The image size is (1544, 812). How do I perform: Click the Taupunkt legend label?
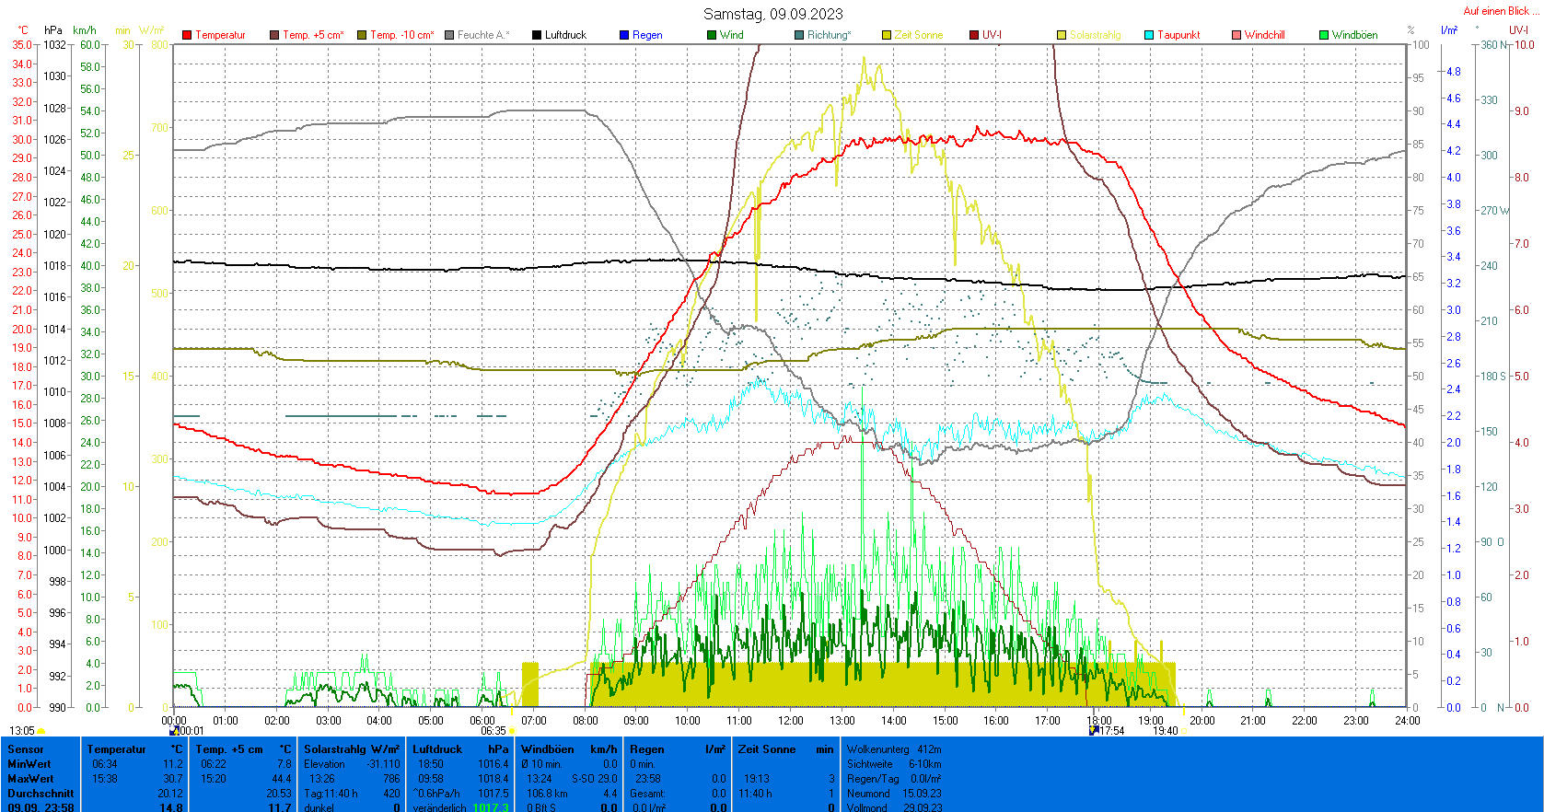pos(1179,35)
